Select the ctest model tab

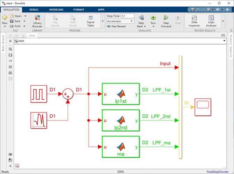[32, 35]
